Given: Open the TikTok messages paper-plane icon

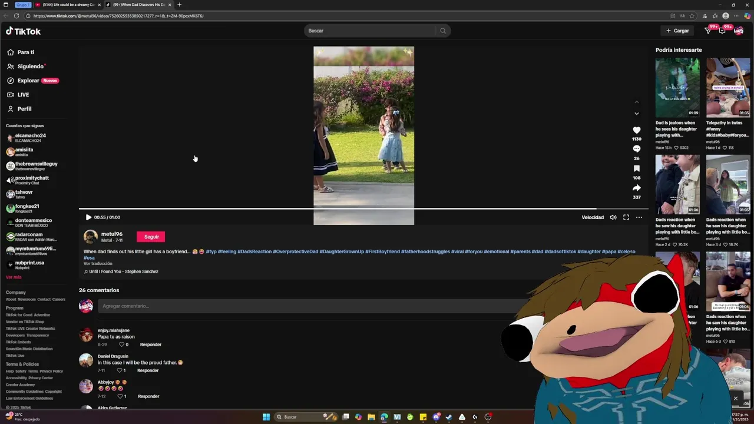Looking at the screenshot, I should tap(709, 31).
